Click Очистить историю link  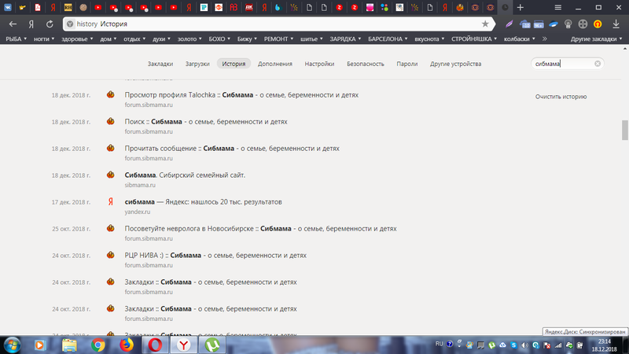(x=561, y=97)
